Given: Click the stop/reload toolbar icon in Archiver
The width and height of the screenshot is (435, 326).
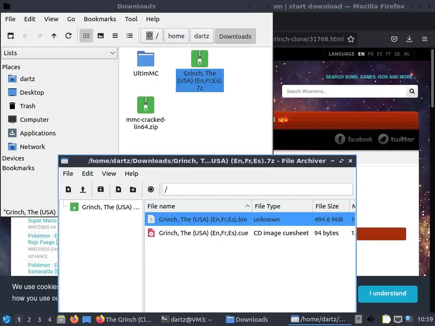Looking at the screenshot, I should coord(151,189).
